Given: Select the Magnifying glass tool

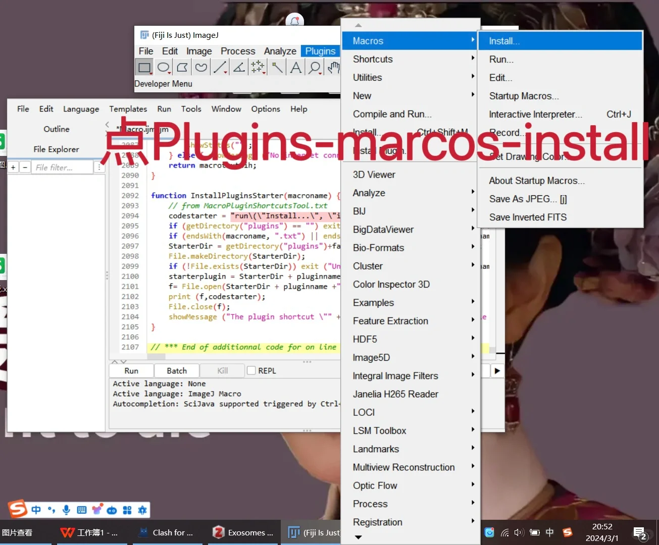Looking at the screenshot, I should tap(315, 67).
